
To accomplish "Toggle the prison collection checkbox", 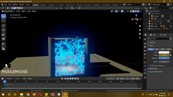I will [149, 26].
